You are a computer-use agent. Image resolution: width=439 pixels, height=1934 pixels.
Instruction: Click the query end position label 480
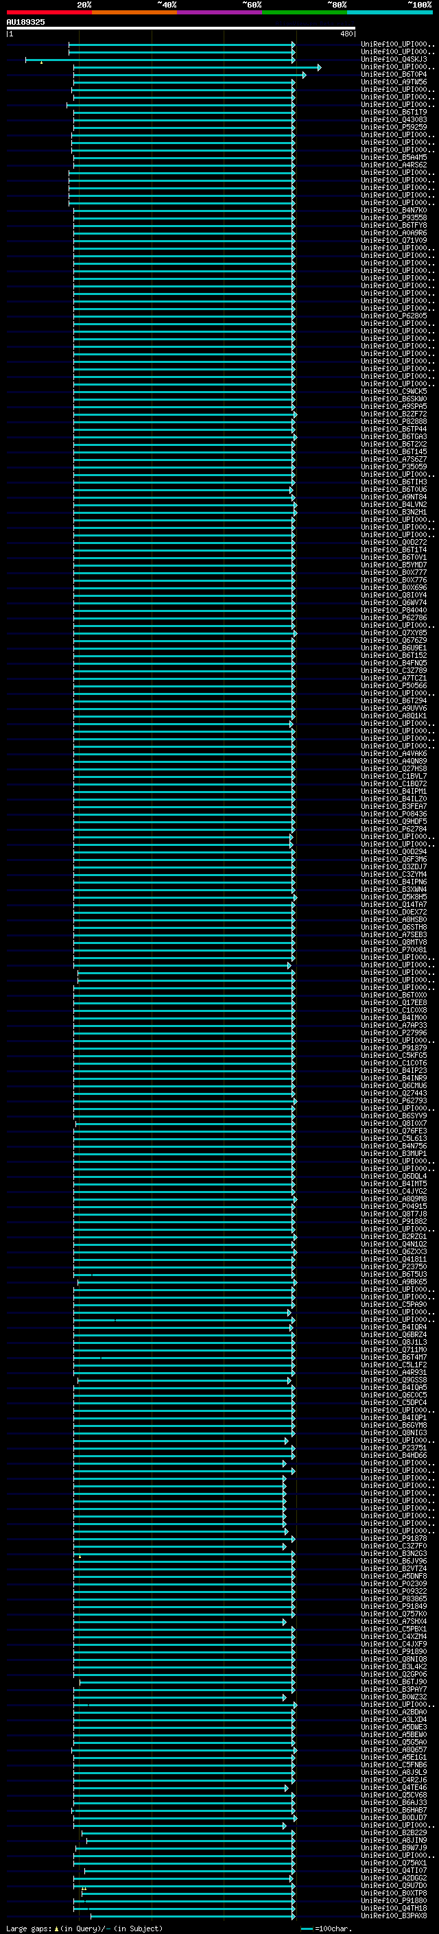[x=346, y=34]
